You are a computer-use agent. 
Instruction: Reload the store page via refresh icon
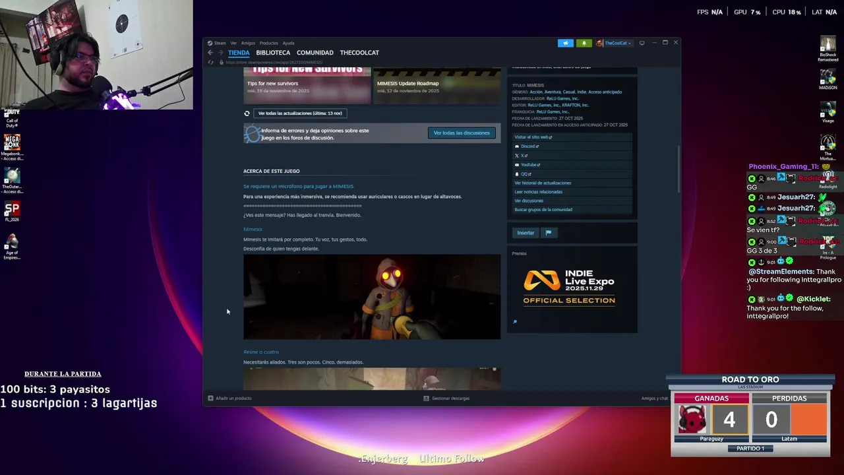click(x=210, y=62)
